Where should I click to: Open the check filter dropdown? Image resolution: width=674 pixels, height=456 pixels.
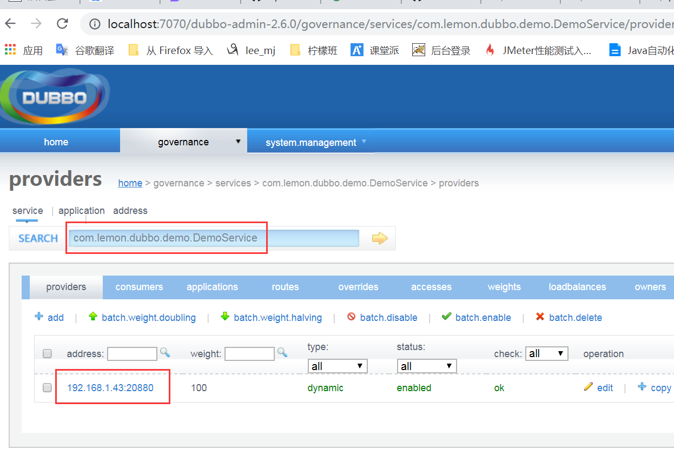[x=547, y=354]
